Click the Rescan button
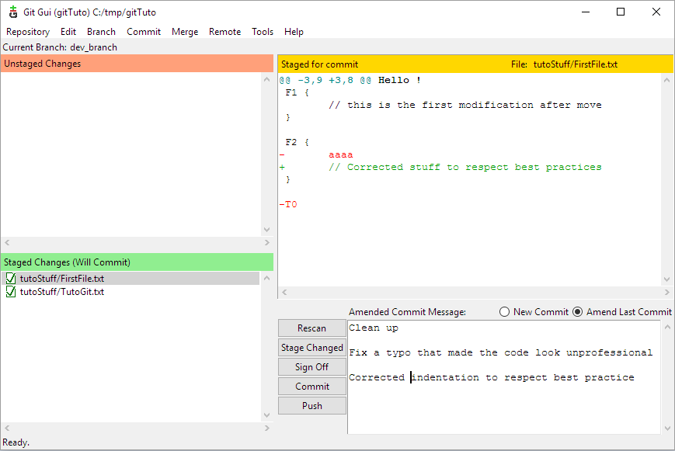This screenshot has width=675, height=451. (312, 328)
